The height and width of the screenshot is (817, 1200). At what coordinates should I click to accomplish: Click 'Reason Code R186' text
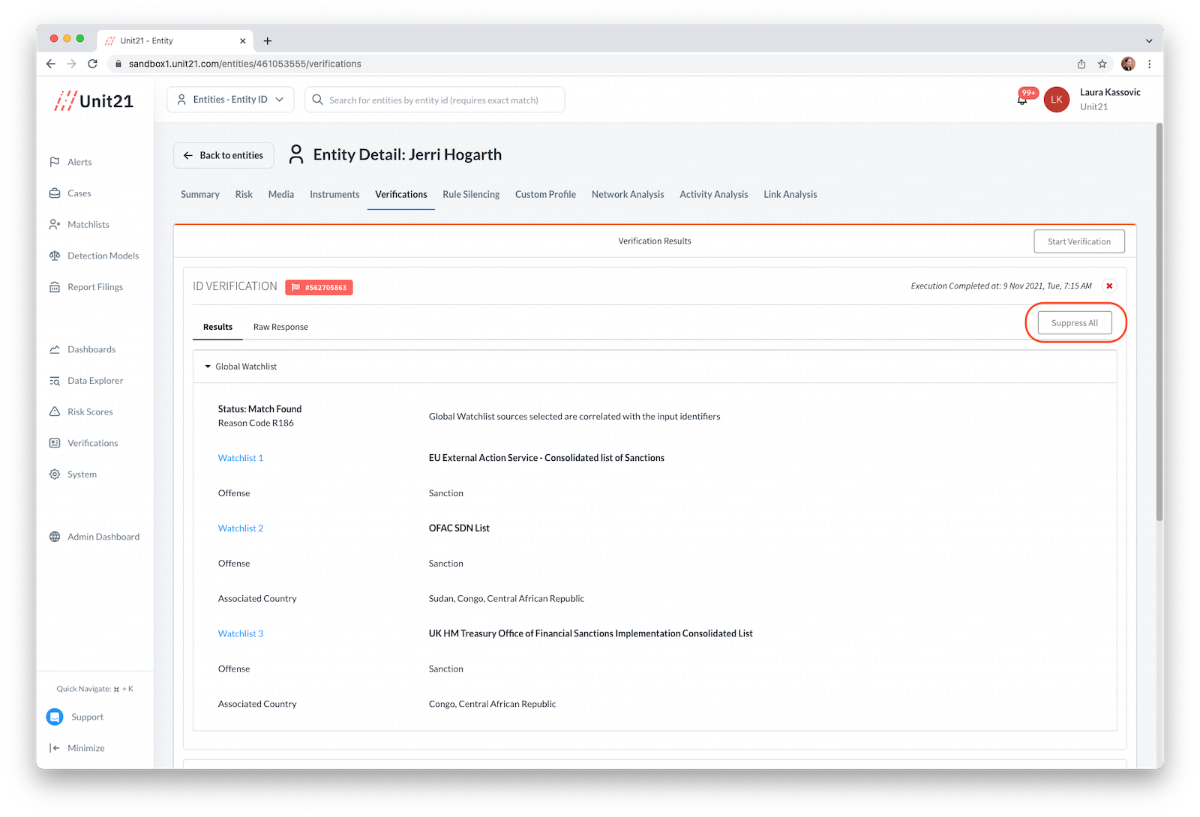[256, 423]
